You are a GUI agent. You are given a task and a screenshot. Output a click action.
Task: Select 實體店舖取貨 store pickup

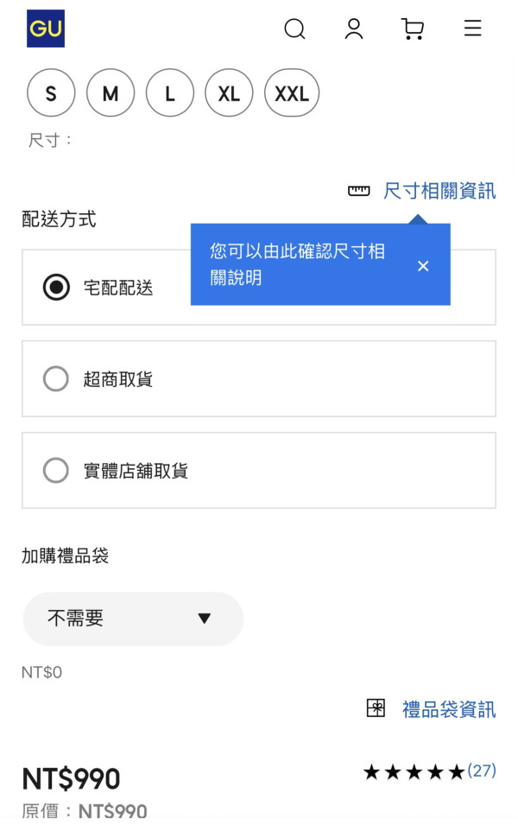click(x=55, y=471)
